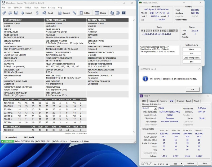The width and height of the screenshot is (212, 167).
Task: Click the wrench tool icon in toolbar
Action: pyautogui.click(x=74, y=13)
